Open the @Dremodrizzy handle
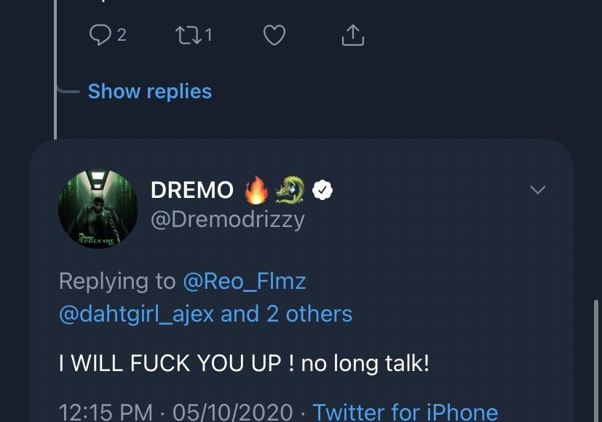The width and height of the screenshot is (602, 422). tap(227, 220)
